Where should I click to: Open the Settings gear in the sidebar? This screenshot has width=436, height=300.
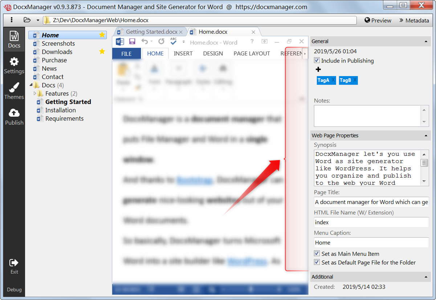click(x=14, y=66)
